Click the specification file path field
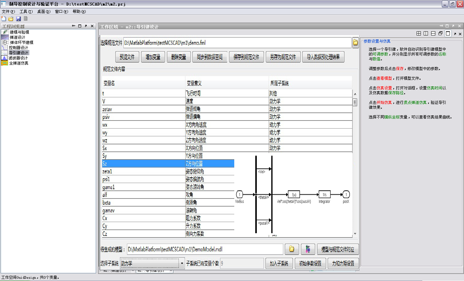This screenshot has height=281, width=464. point(237,43)
